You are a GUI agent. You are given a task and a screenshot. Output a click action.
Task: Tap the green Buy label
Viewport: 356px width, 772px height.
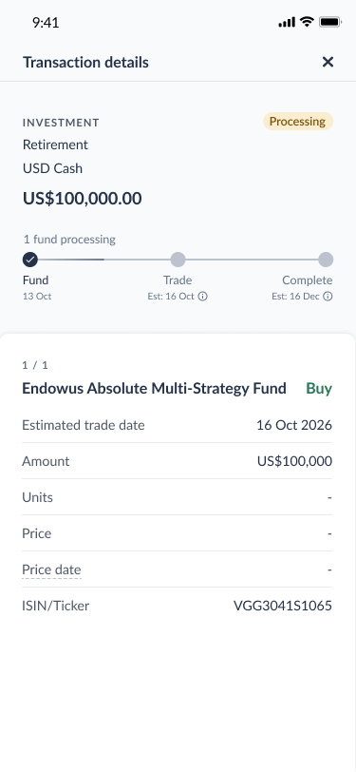(x=319, y=389)
